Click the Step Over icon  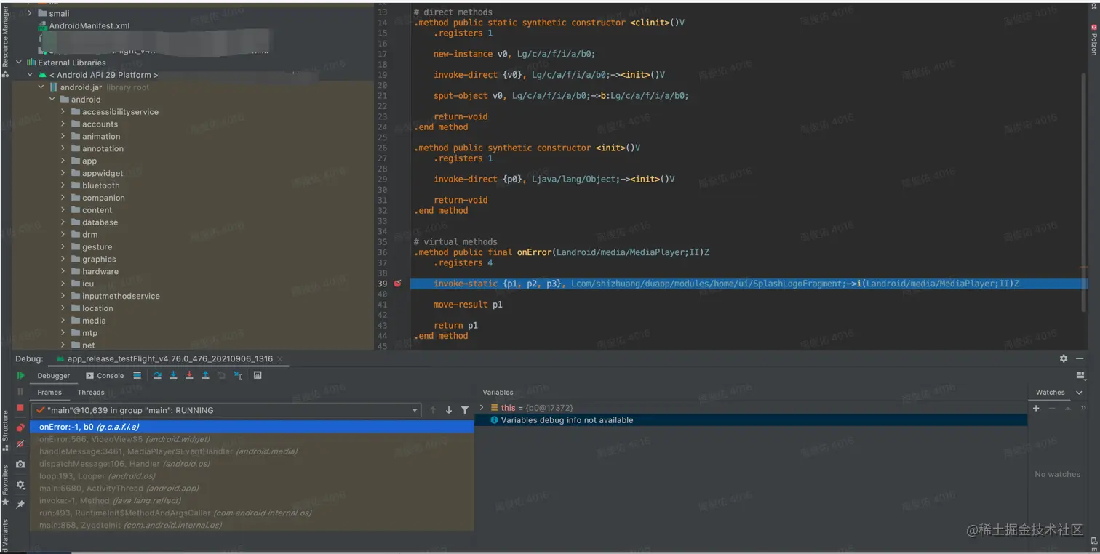[x=157, y=375]
